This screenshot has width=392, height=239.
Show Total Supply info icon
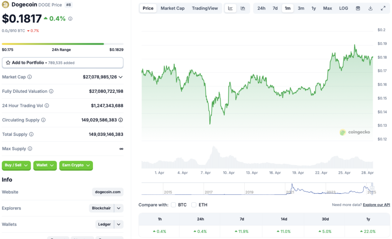coord(31,134)
